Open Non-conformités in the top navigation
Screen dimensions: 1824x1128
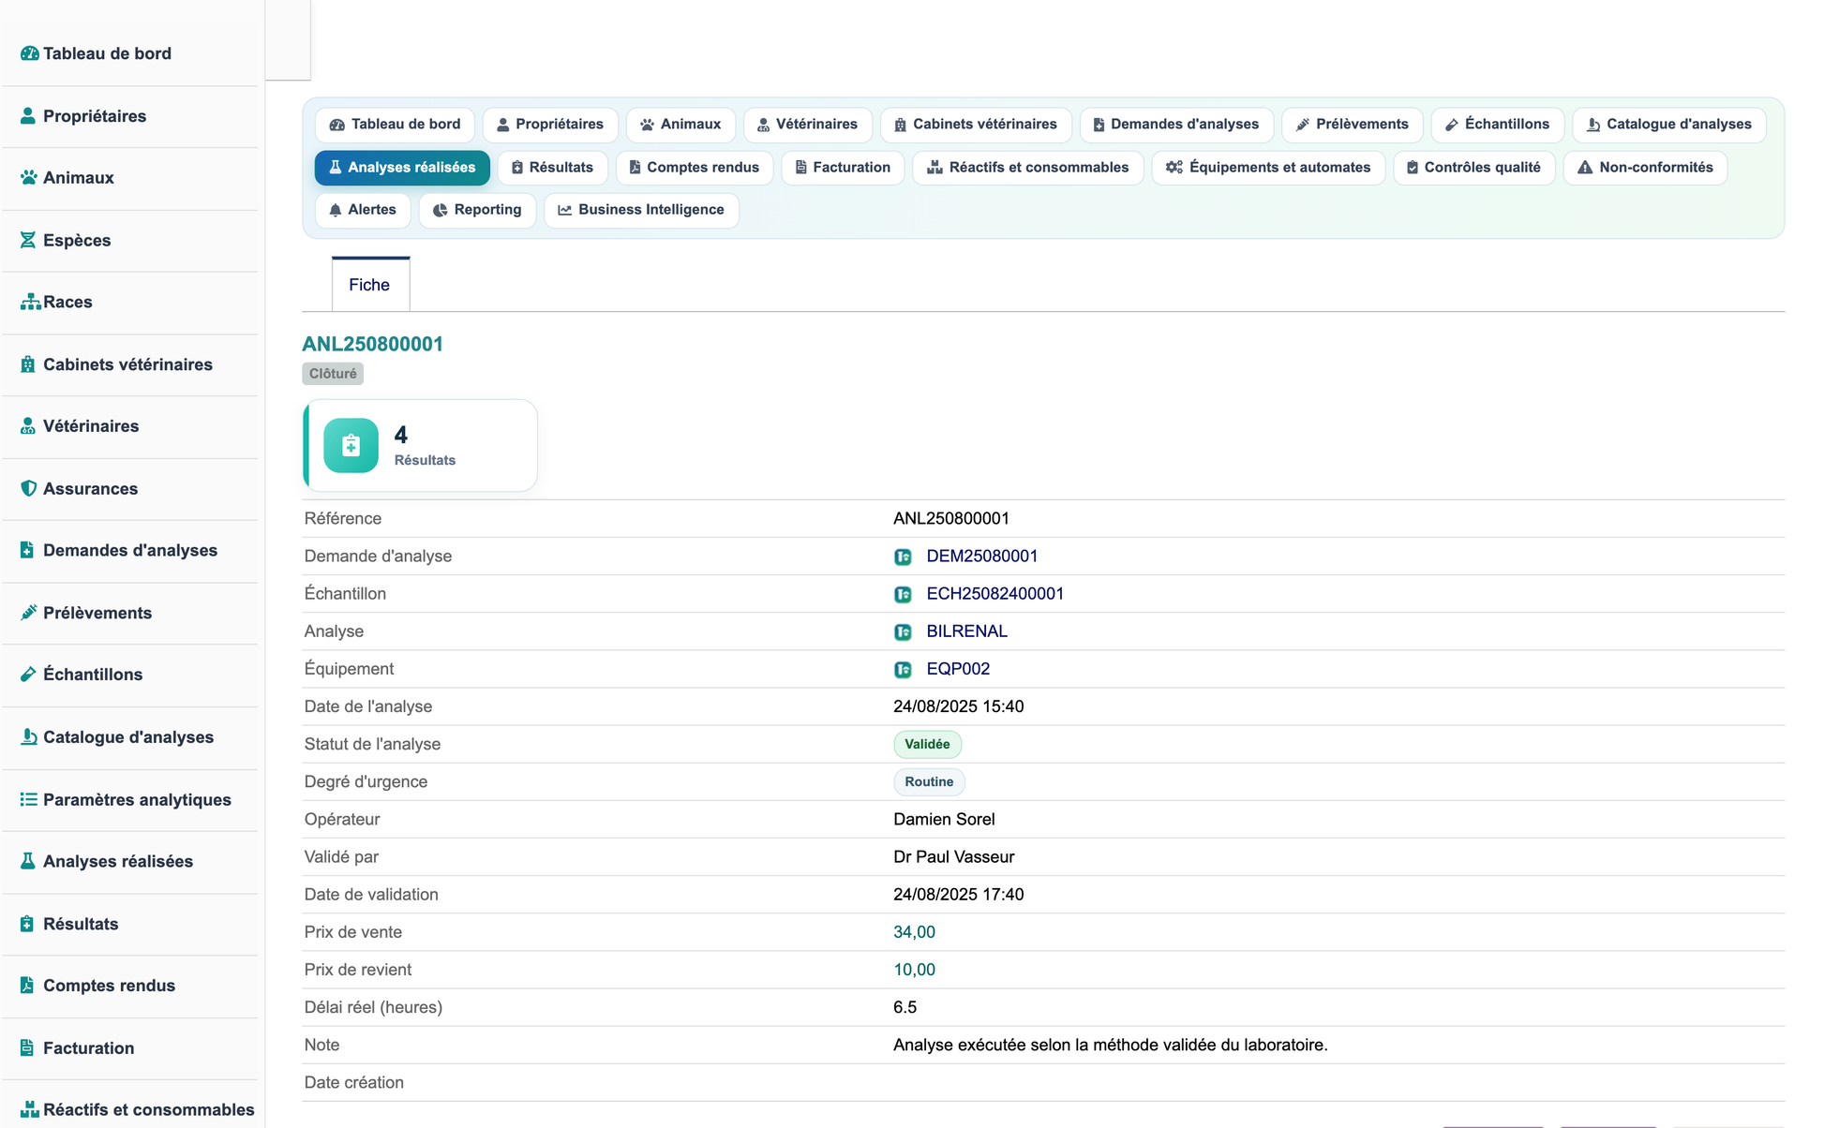click(x=1645, y=168)
